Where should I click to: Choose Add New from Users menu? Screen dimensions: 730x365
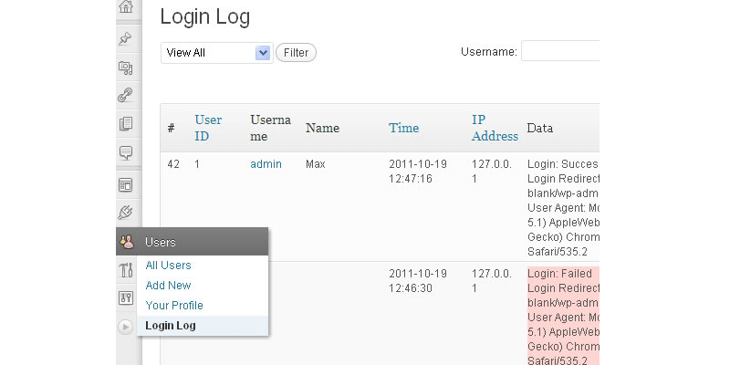(x=168, y=286)
